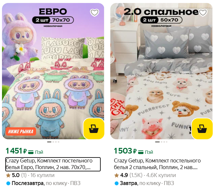
Task: Open Crazy Getup Евро Поплин product title
Action: [x=53, y=164]
